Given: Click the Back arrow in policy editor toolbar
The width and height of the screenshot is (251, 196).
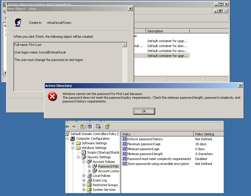Looking at the screenshot, I should coord(67,127).
